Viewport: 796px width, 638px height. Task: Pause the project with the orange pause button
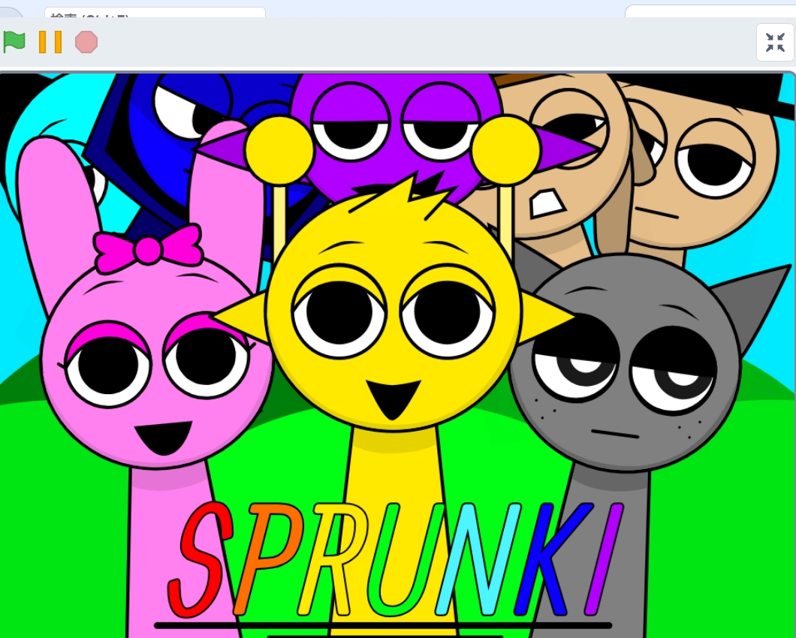tap(50, 41)
